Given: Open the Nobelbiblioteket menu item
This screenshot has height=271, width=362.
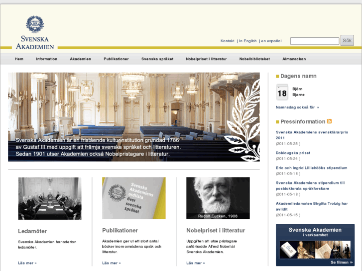Looking at the screenshot, I should (x=254, y=59).
